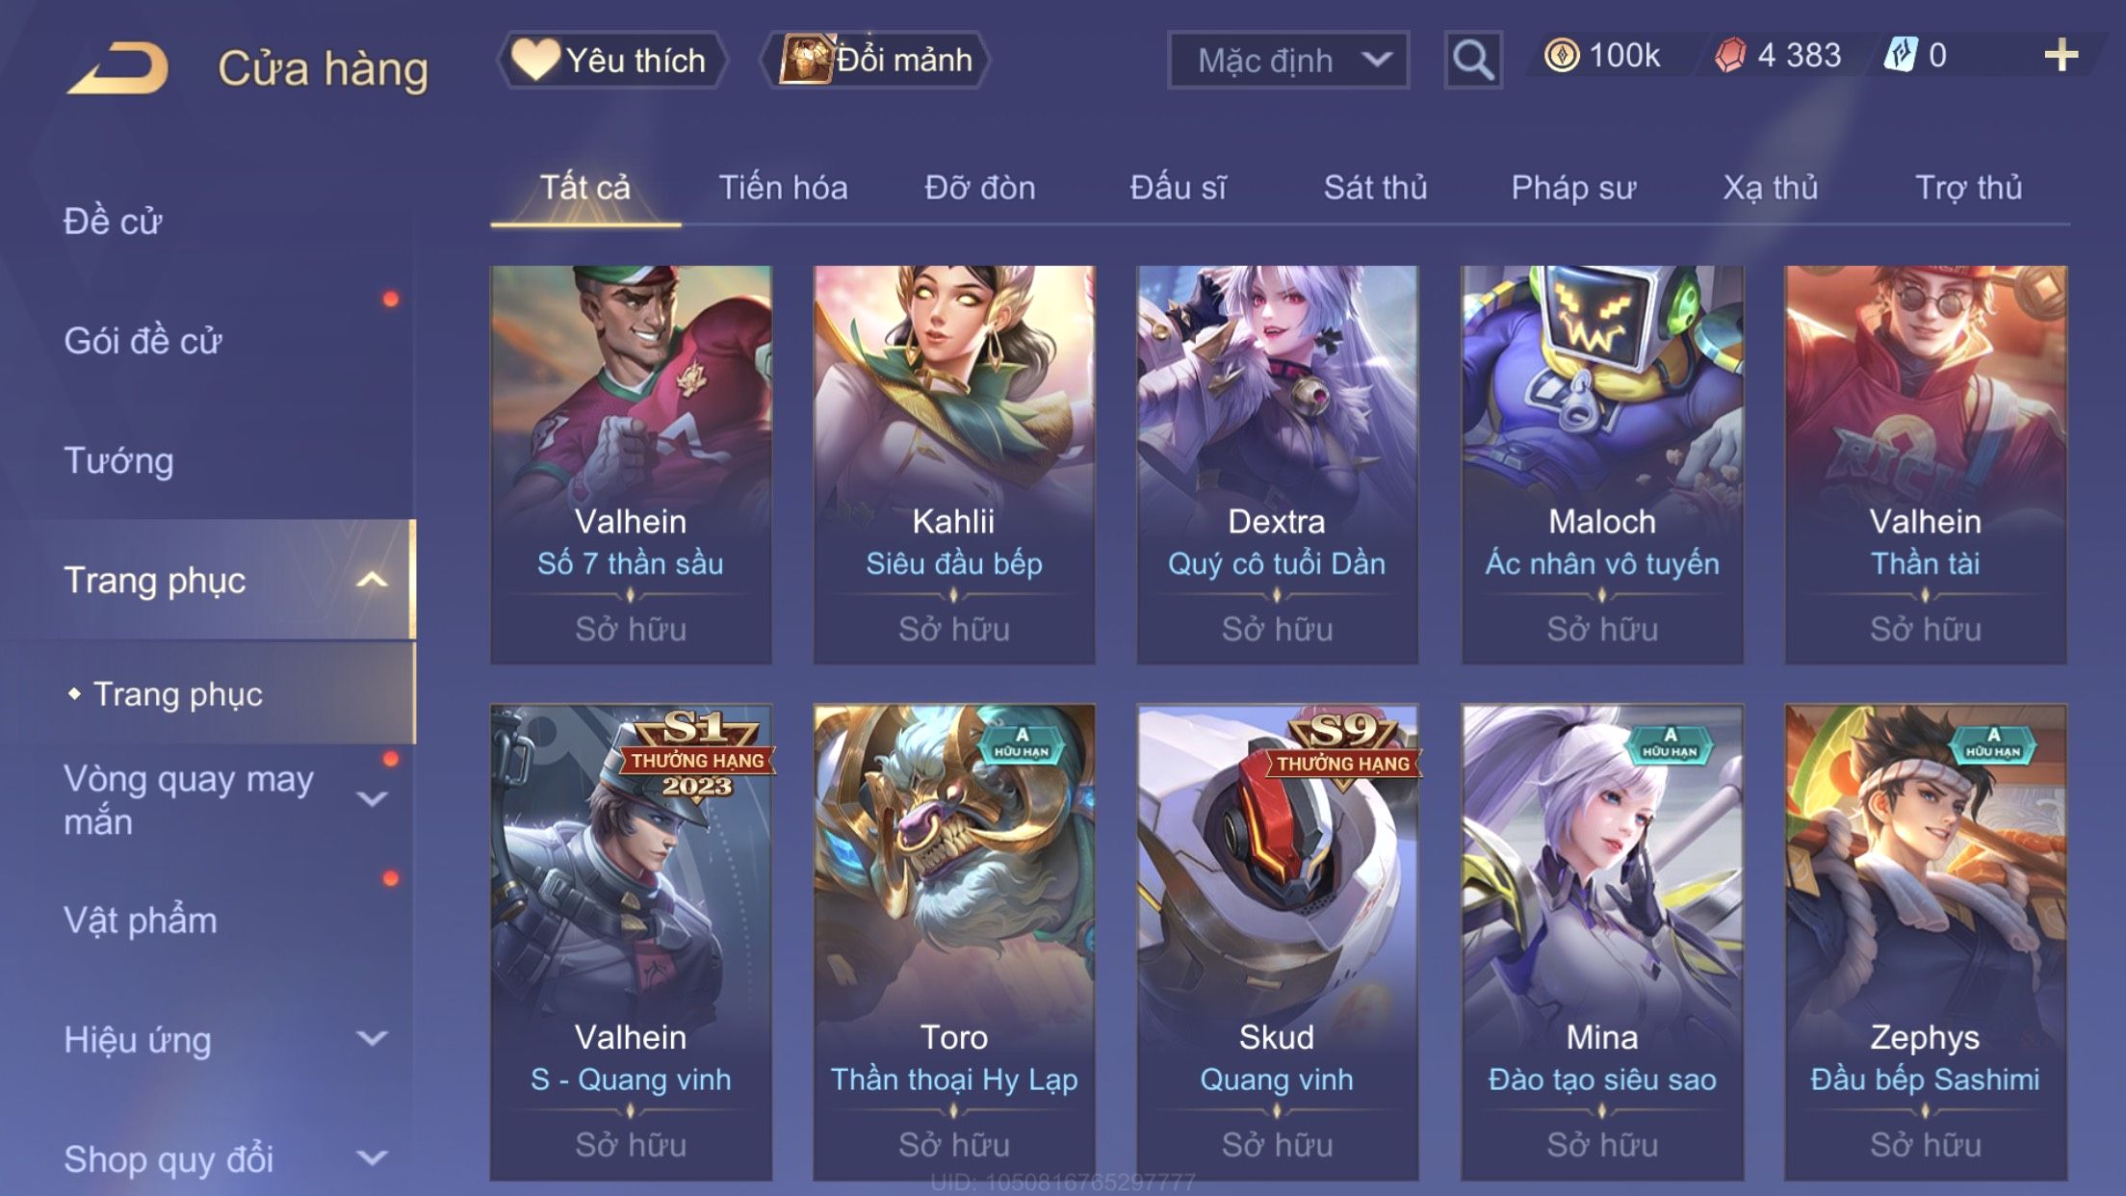Tap the blue ticket currency icon

click(1901, 54)
